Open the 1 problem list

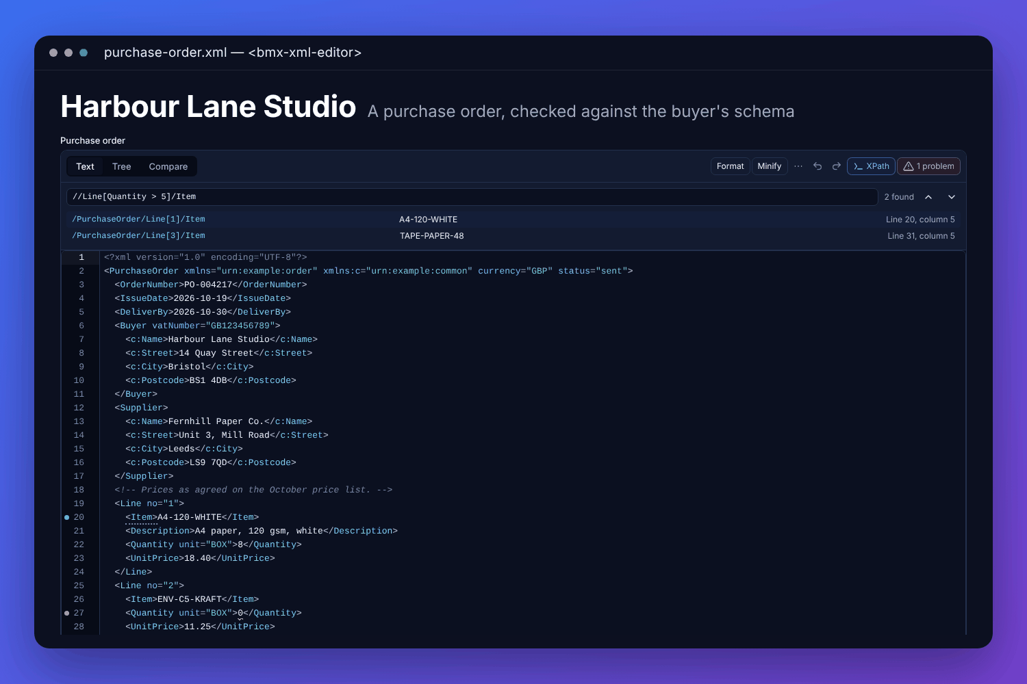(x=928, y=166)
